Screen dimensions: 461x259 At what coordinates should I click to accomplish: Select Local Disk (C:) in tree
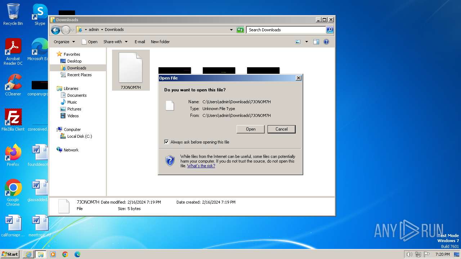(80, 136)
